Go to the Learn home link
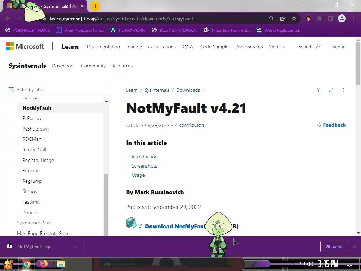 pyautogui.click(x=70, y=47)
